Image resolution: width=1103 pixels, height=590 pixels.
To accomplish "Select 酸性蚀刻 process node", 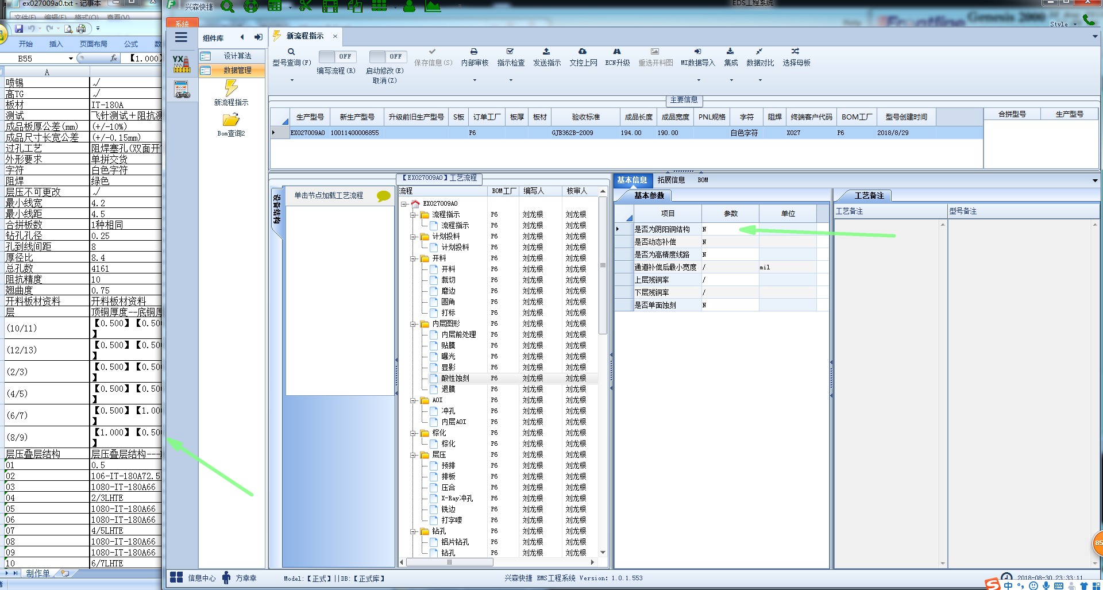I will (x=455, y=378).
